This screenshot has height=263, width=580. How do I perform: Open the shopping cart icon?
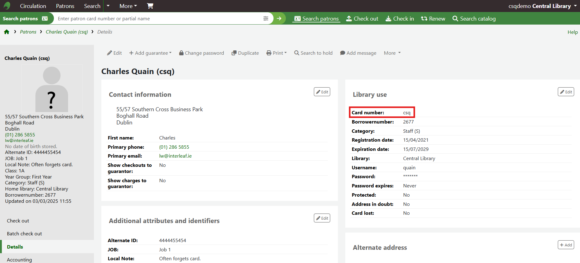(x=150, y=6)
